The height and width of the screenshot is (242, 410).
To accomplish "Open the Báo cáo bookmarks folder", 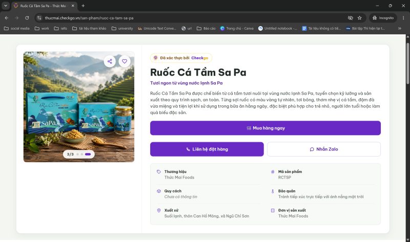I will [207, 29].
